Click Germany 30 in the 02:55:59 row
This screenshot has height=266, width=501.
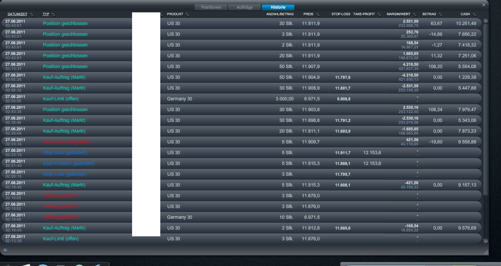[180, 99]
